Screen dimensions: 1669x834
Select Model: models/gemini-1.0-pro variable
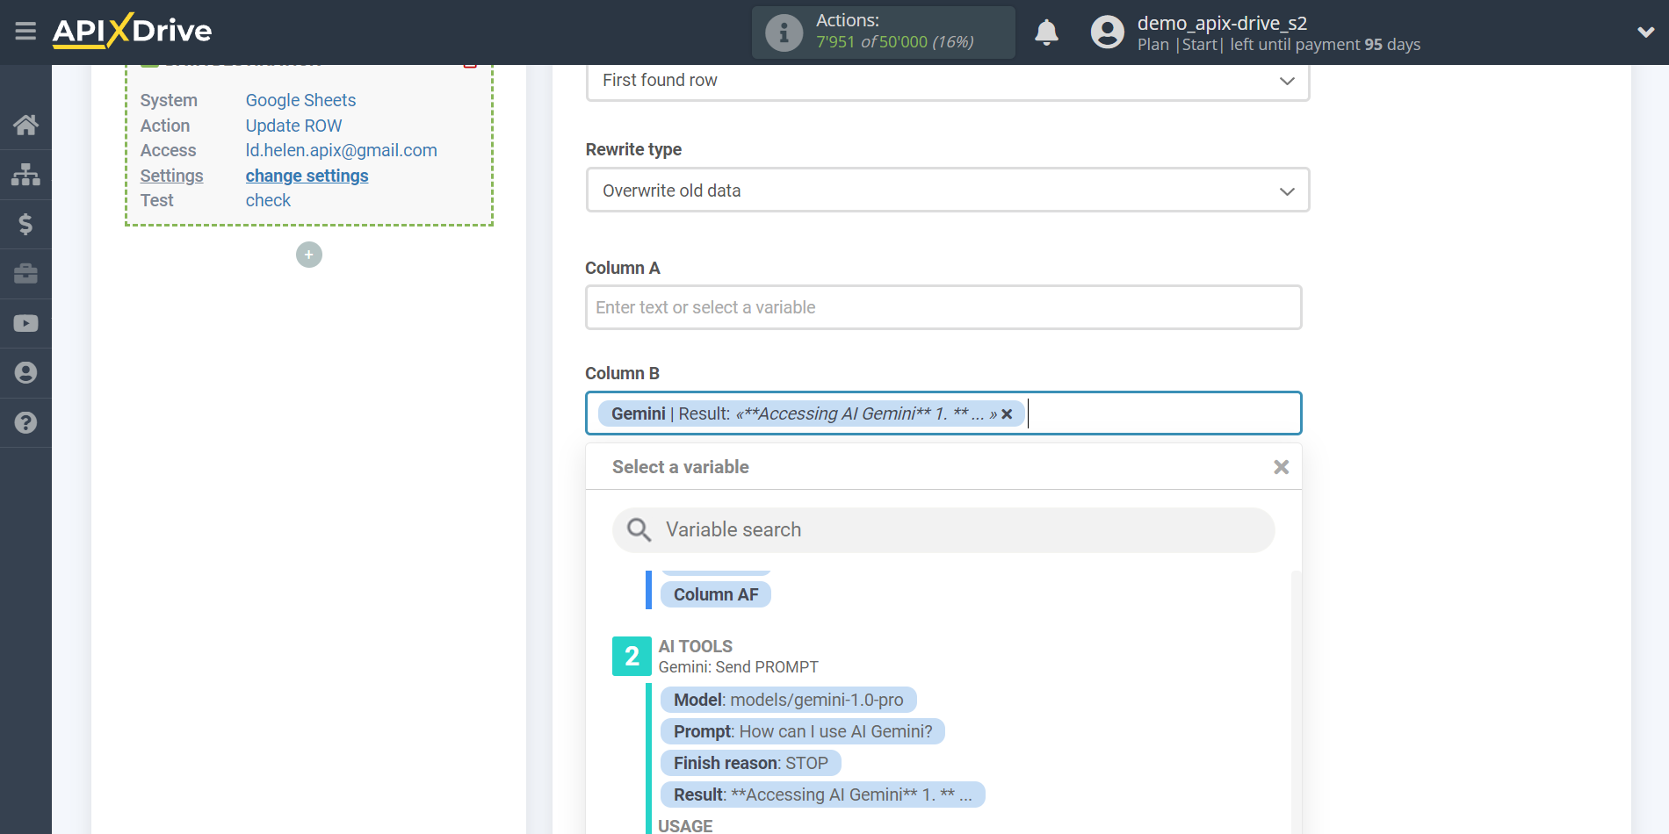tap(788, 700)
